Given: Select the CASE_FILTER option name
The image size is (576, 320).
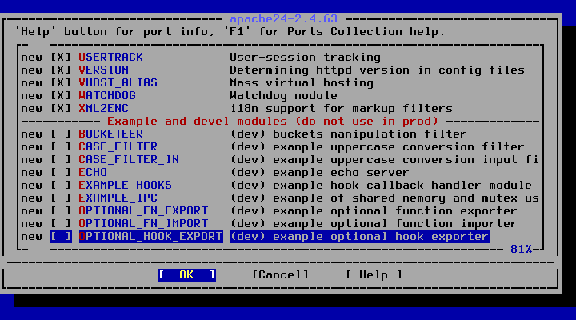Looking at the screenshot, I should point(118,147).
